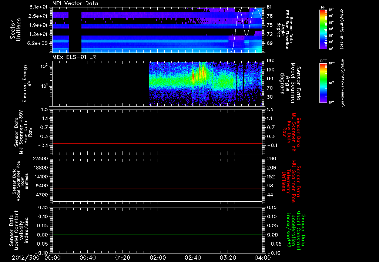The height and width of the screenshot is (262, 379).
Task: Click the 44 telemetry position tick
Action: pyautogui.click(x=269, y=195)
